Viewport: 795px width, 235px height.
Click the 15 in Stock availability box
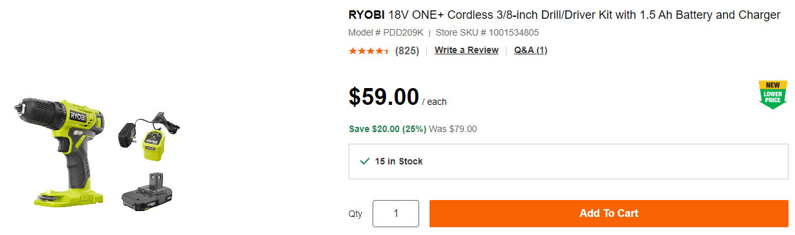click(569, 161)
